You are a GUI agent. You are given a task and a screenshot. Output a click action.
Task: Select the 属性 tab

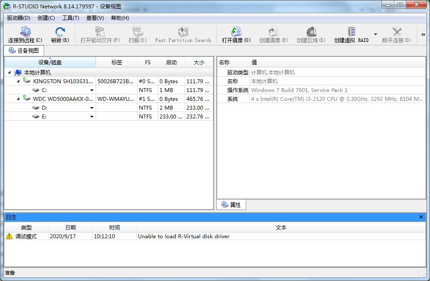click(x=231, y=205)
